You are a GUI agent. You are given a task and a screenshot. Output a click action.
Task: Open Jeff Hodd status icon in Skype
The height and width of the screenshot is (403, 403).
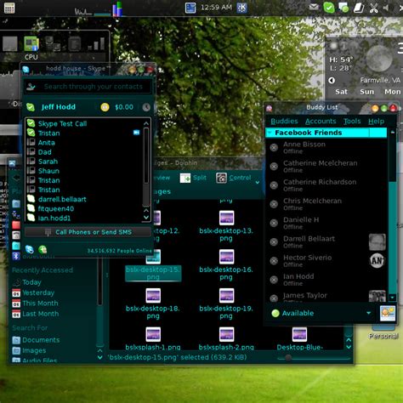[x=31, y=107]
